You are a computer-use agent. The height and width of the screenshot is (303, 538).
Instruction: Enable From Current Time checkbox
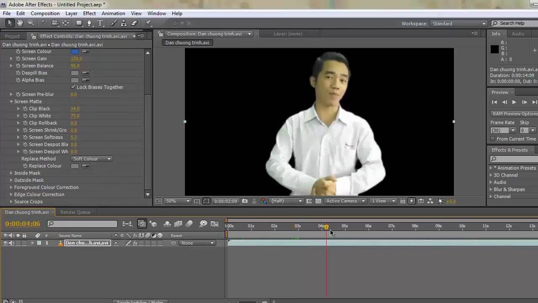493,139
